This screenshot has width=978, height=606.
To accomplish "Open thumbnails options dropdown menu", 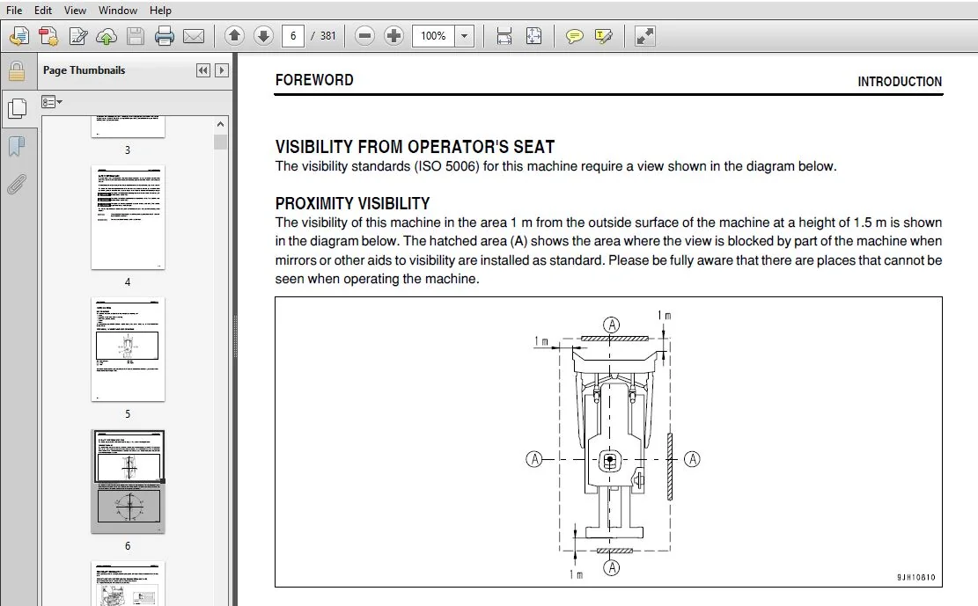I will point(52,102).
